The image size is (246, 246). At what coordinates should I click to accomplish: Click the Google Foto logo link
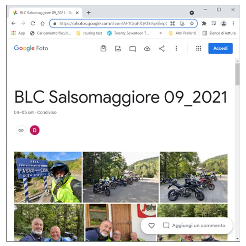click(31, 48)
